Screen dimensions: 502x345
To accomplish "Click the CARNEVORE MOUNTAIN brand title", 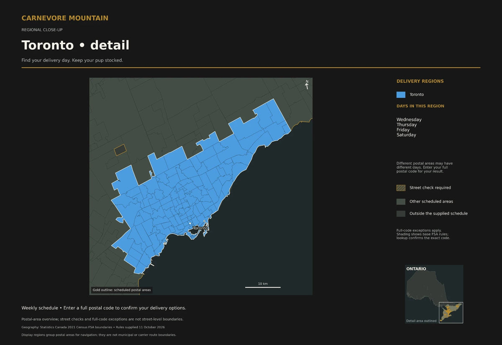I will coord(65,18).
